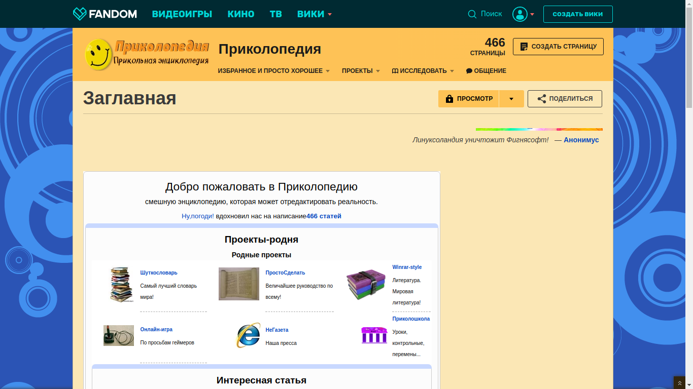The width and height of the screenshot is (693, 389).
Task: Open the ПростоСделать link
Action: click(x=285, y=273)
